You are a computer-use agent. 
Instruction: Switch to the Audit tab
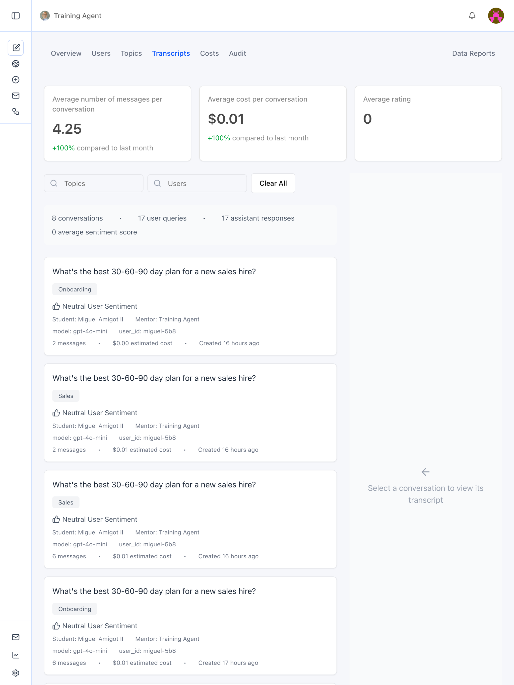point(237,53)
